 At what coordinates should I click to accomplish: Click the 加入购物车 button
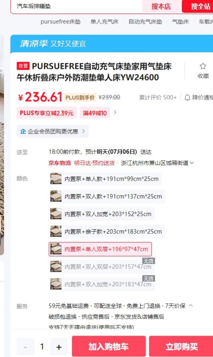109,346
